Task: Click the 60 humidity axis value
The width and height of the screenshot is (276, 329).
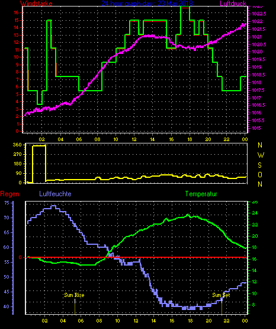Action: coord(7,247)
